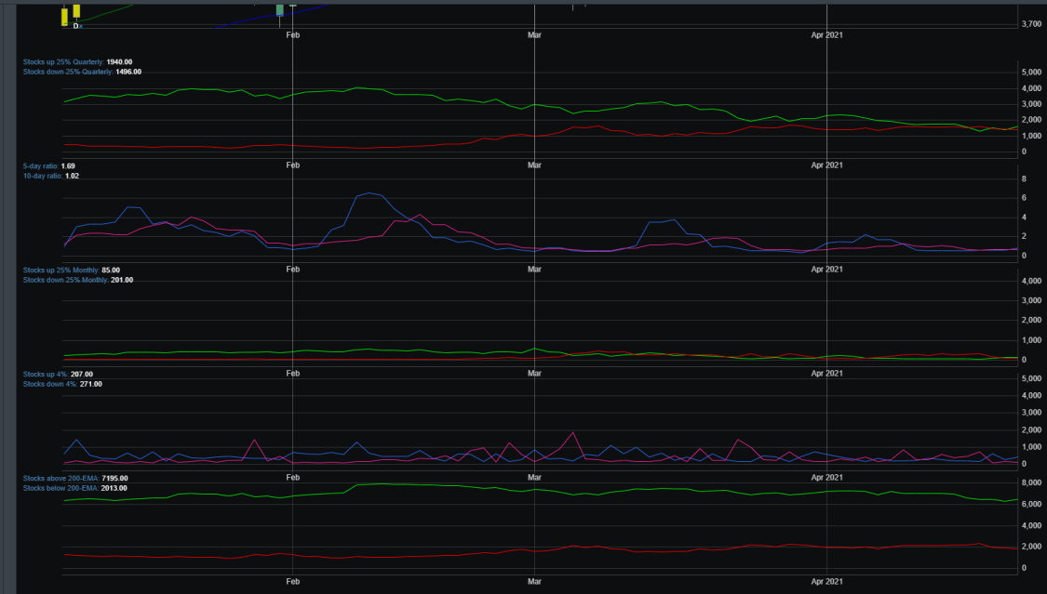
Task: Click the blue 5-day ratio peak above 6
Action: pos(369,193)
